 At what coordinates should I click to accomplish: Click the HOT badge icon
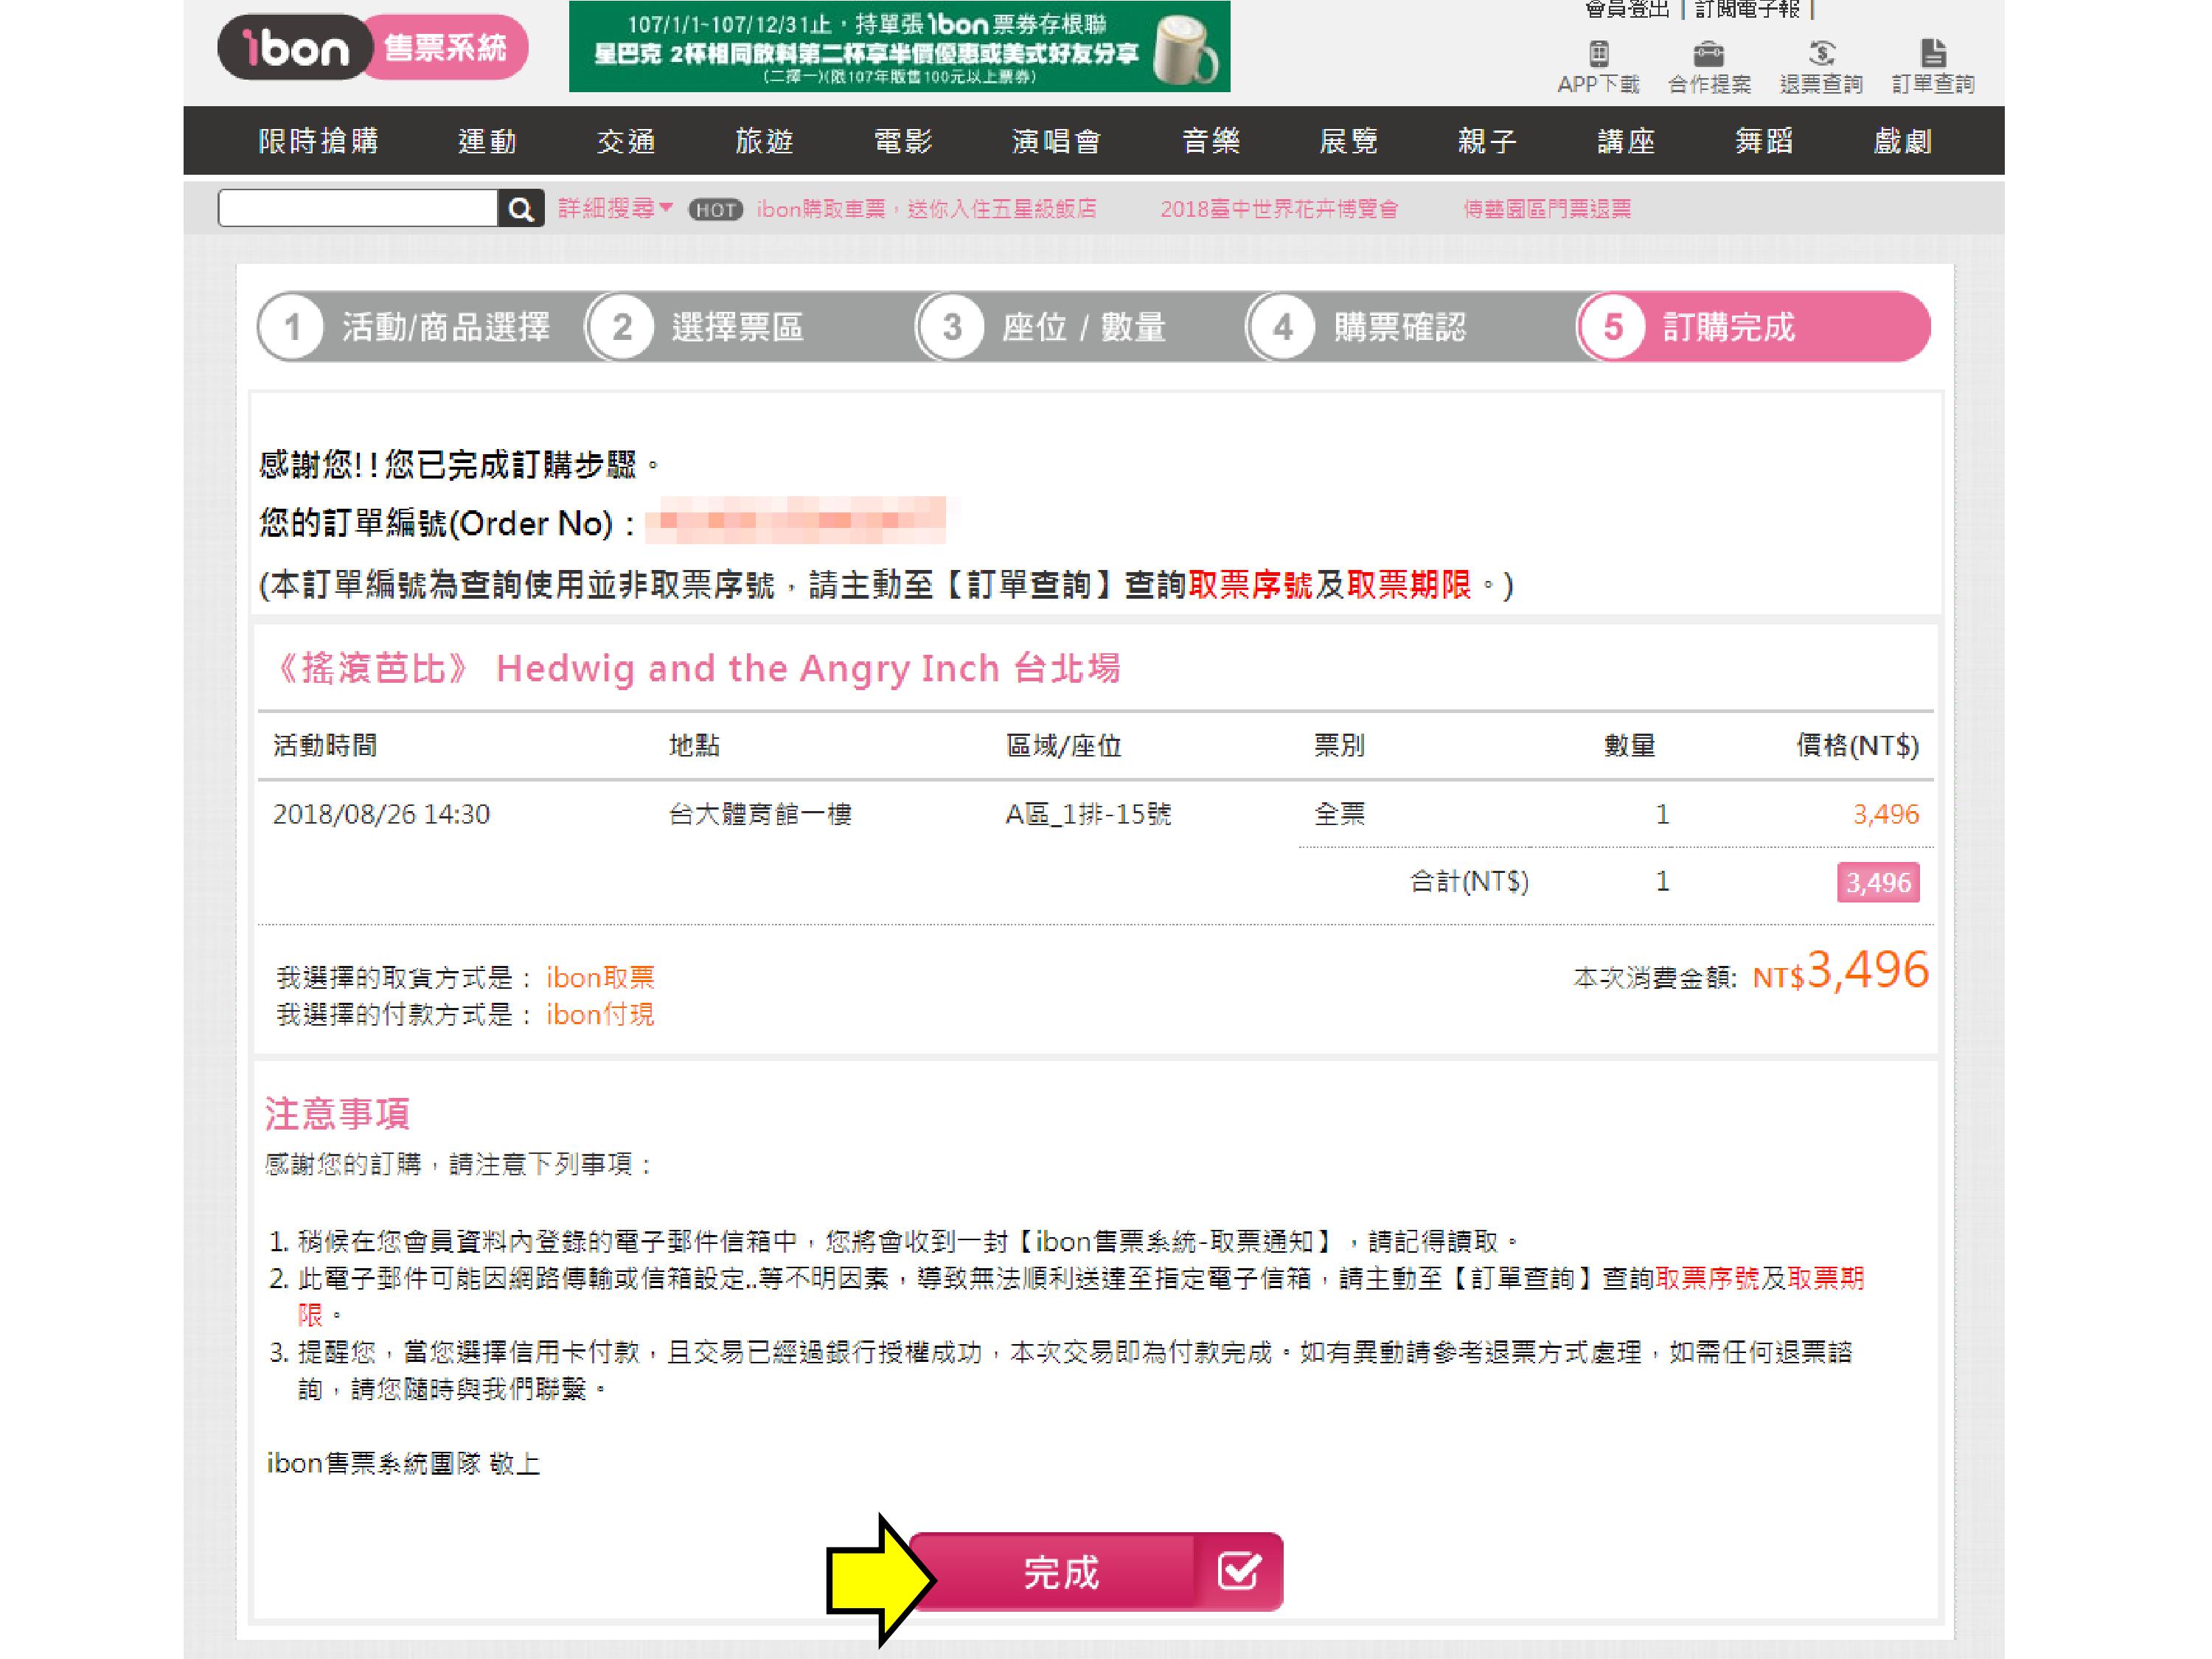point(715,209)
